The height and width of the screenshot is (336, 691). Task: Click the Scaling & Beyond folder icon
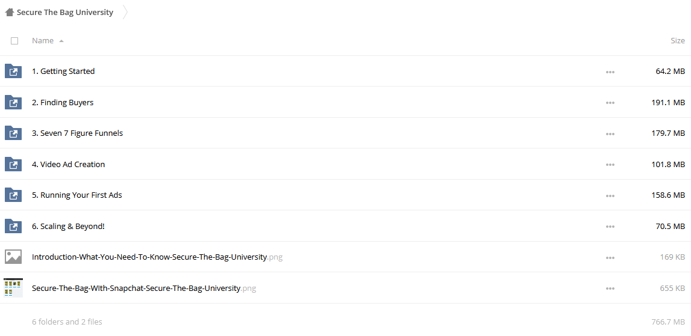coord(13,226)
